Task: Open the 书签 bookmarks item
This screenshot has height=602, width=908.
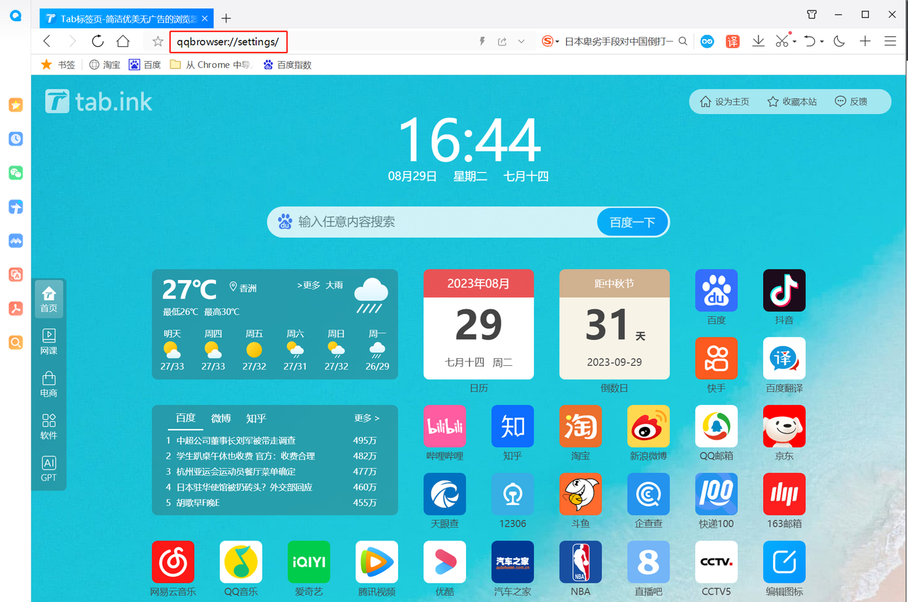Action: [x=58, y=65]
